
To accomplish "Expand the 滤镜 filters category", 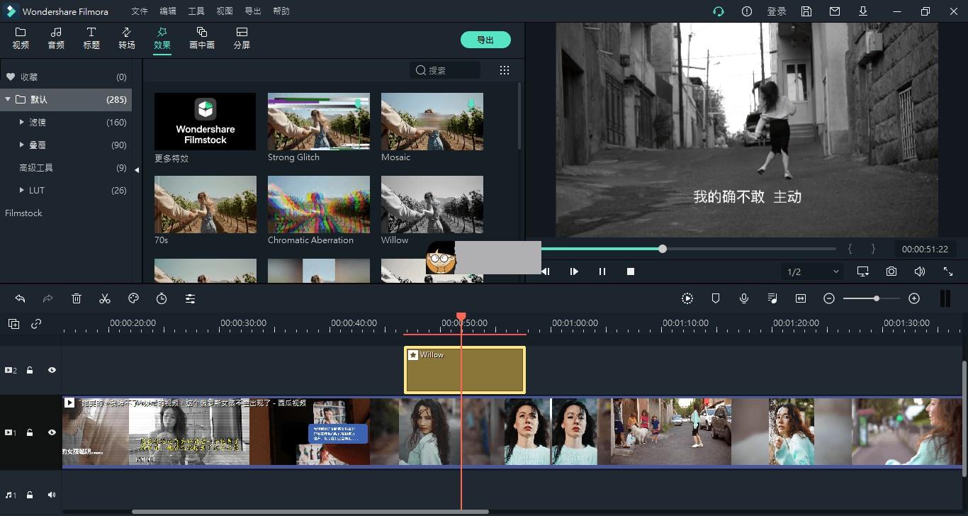I will 22,123.
